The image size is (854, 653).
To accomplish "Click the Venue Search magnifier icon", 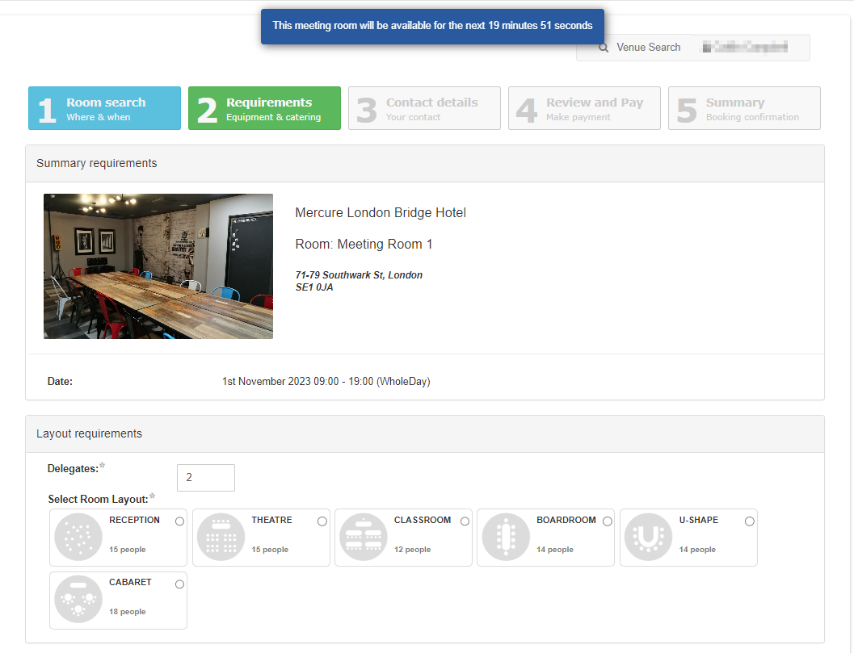I will pyautogui.click(x=604, y=48).
